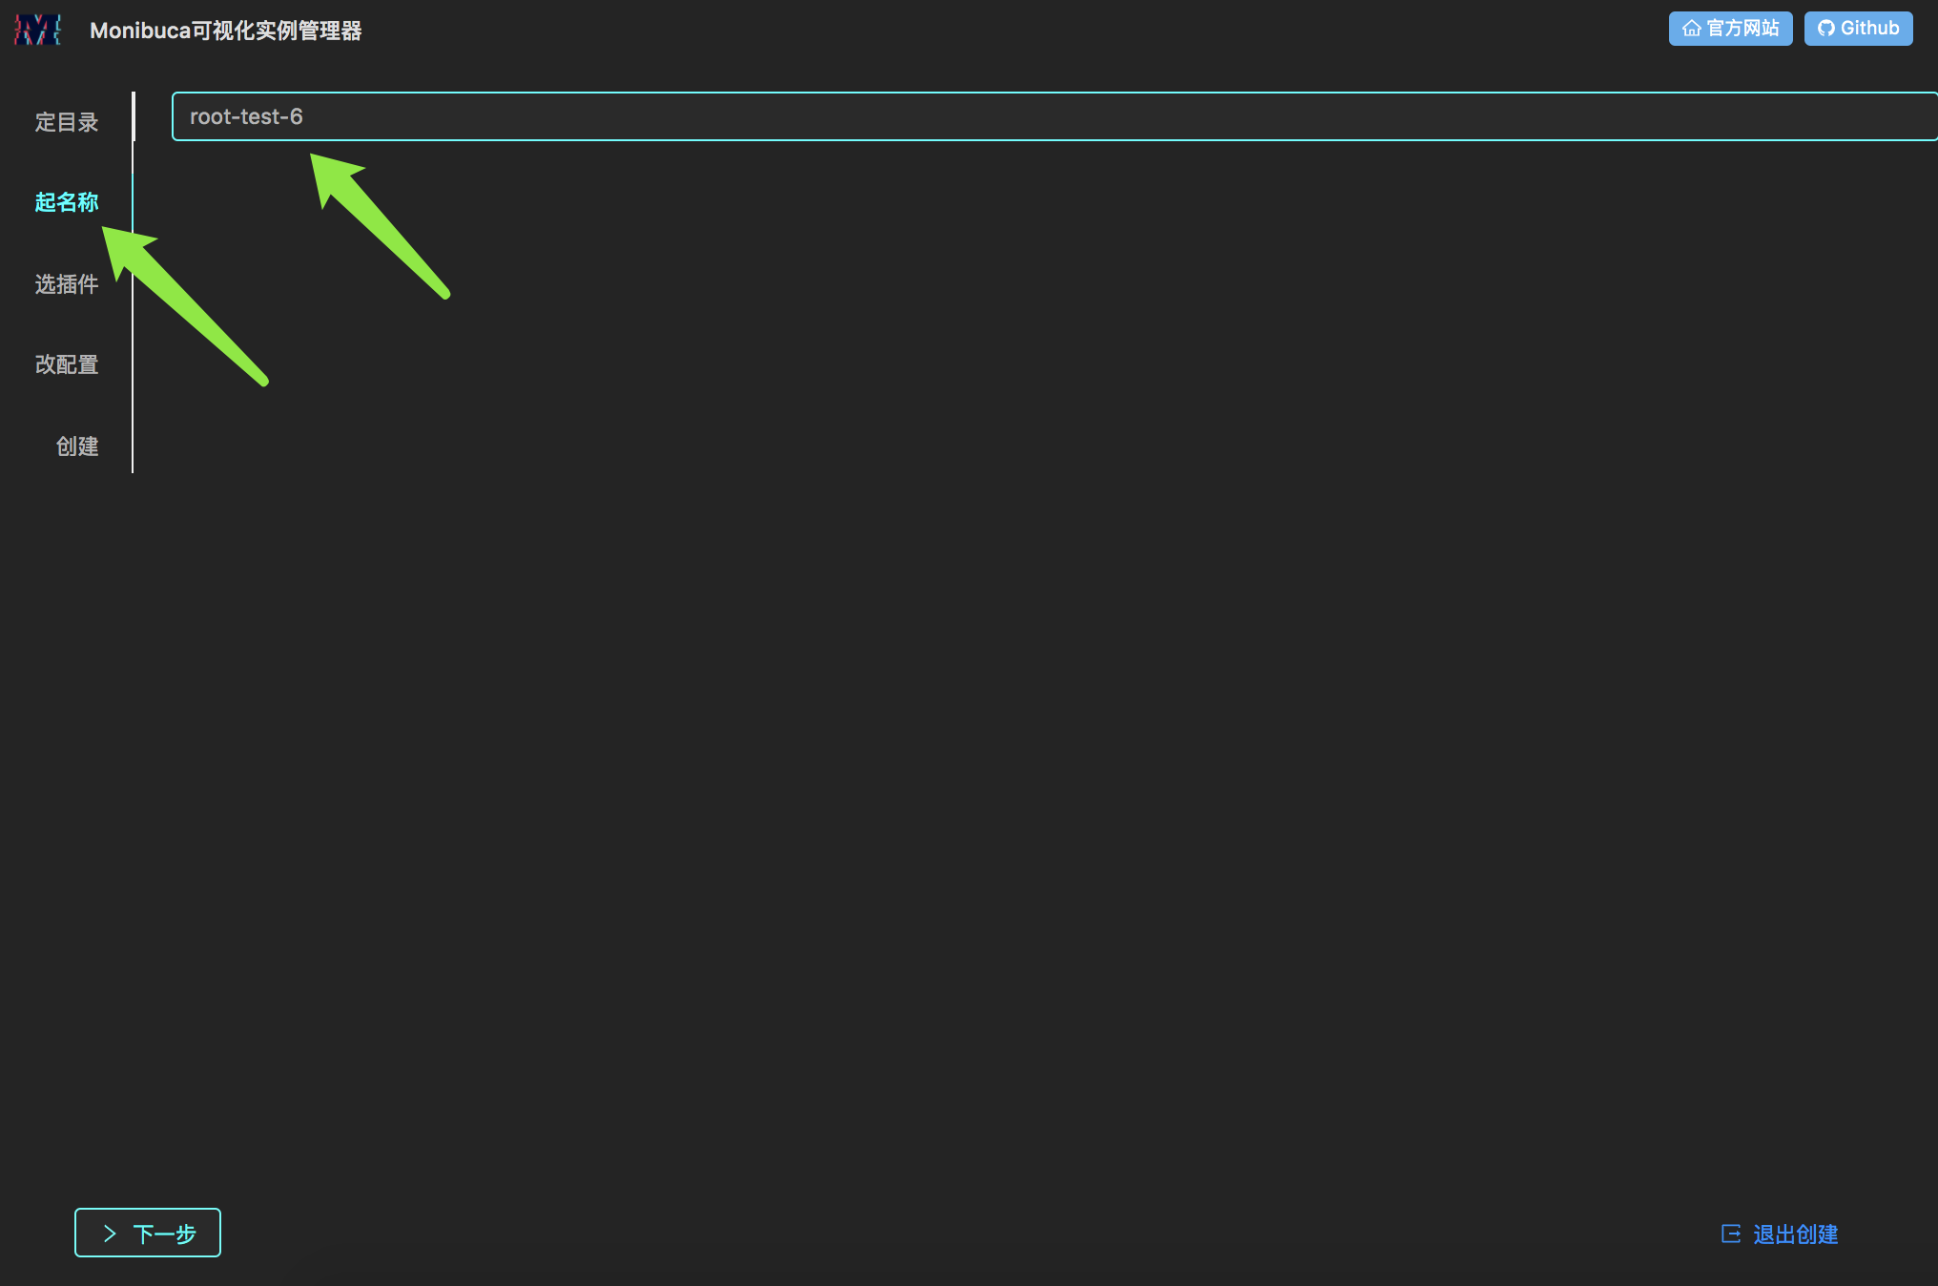
Task: Go to next step with 下一步
Action: tap(148, 1233)
